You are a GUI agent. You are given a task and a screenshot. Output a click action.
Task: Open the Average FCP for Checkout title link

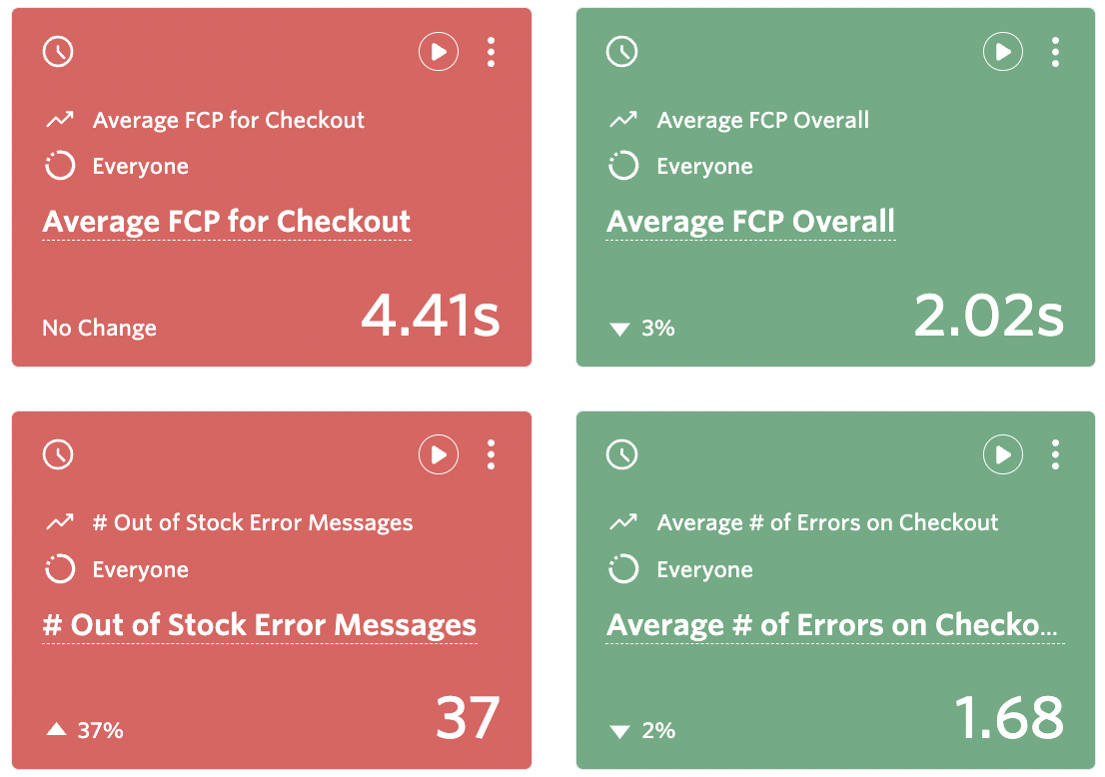[226, 221]
